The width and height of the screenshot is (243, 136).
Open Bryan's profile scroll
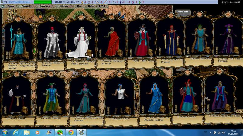(41, 55)
